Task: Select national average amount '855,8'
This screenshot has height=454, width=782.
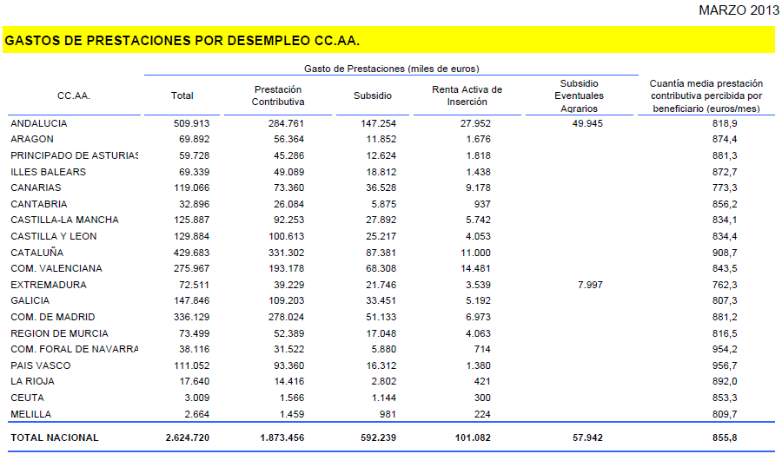Action: coord(725,438)
